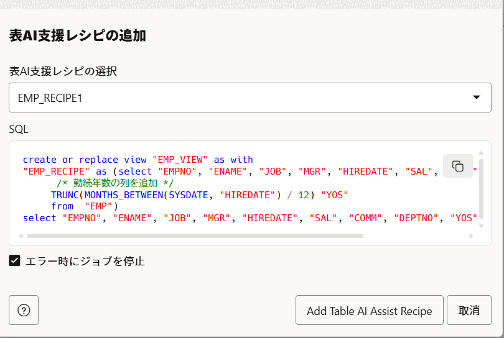
Task: Click the "COMM" column in the SQL
Action: click(x=365, y=218)
